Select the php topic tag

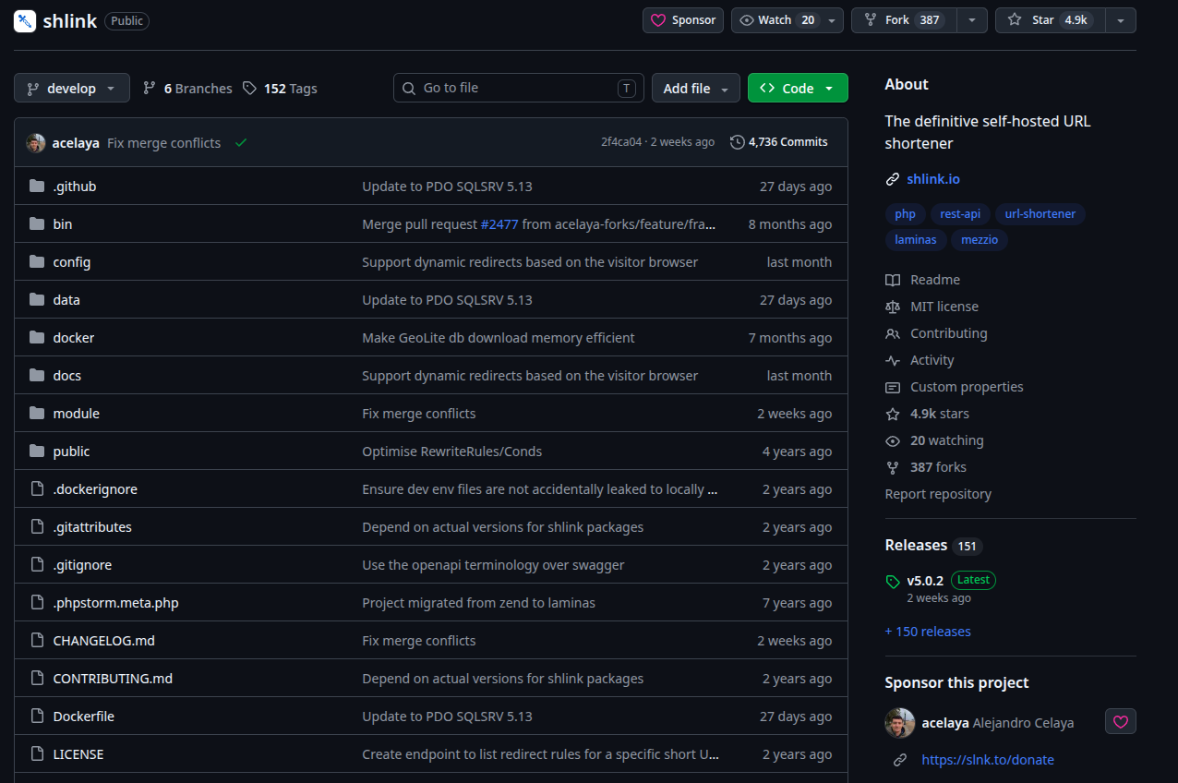click(906, 214)
